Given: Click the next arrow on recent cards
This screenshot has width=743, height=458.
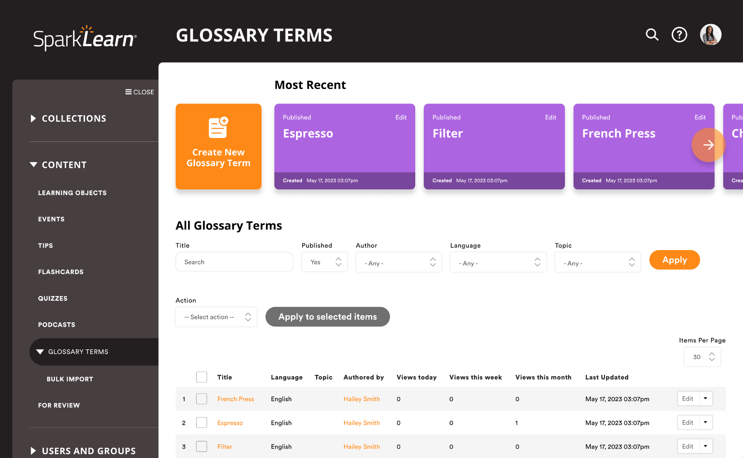Looking at the screenshot, I should [708, 145].
